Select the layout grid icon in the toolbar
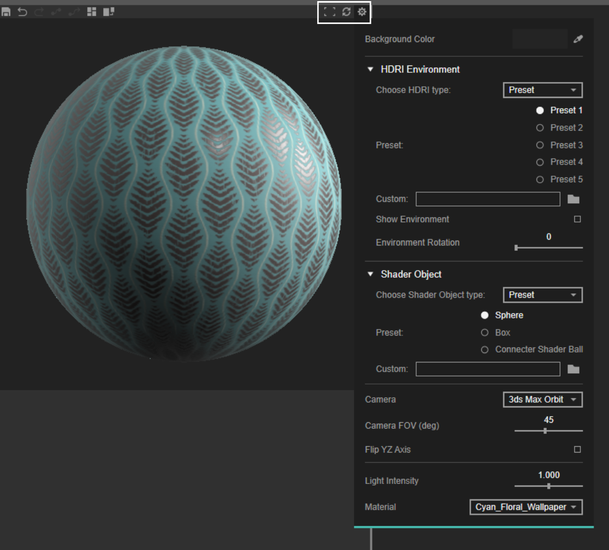 tap(92, 11)
